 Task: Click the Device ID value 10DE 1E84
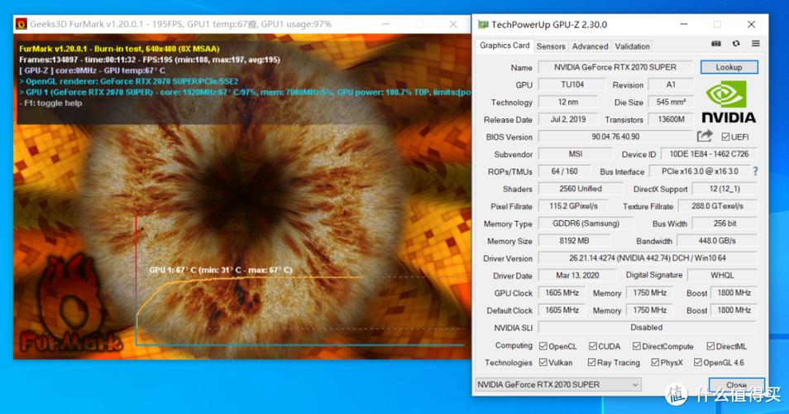(x=709, y=154)
